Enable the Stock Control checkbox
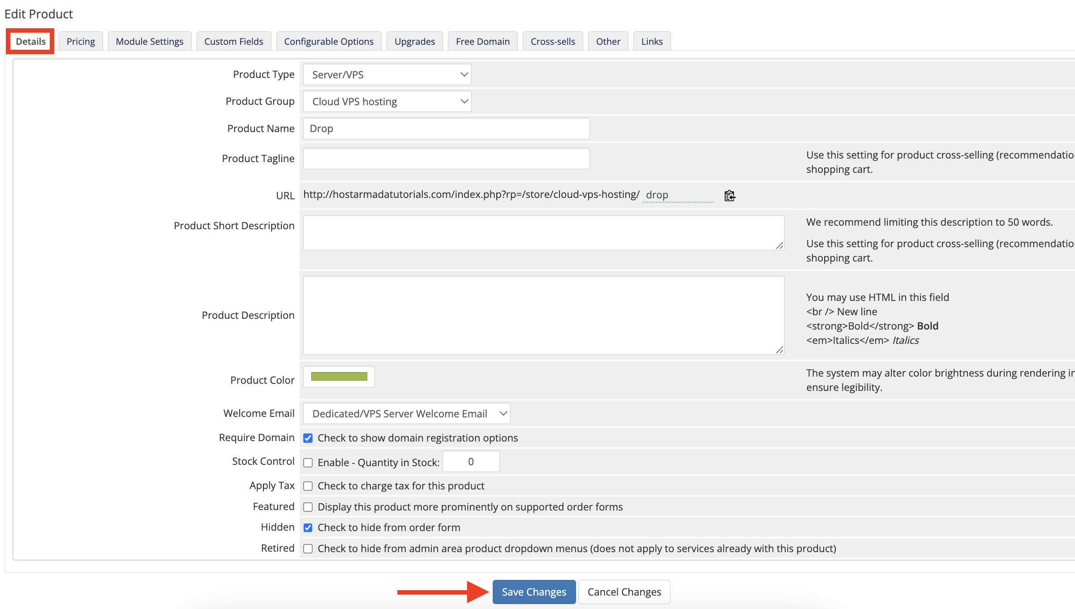 pos(308,463)
